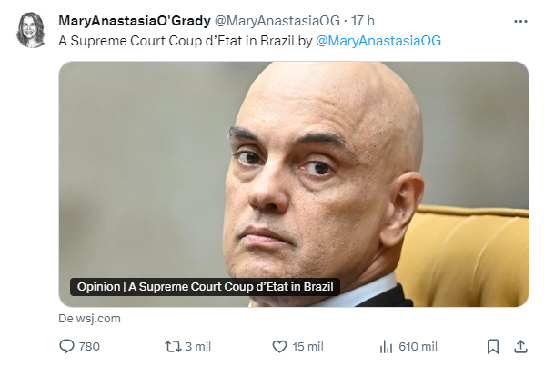
Task: Click the gray @MaryAnastasiaOG handle in header
Action: click(x=277, y=21)
